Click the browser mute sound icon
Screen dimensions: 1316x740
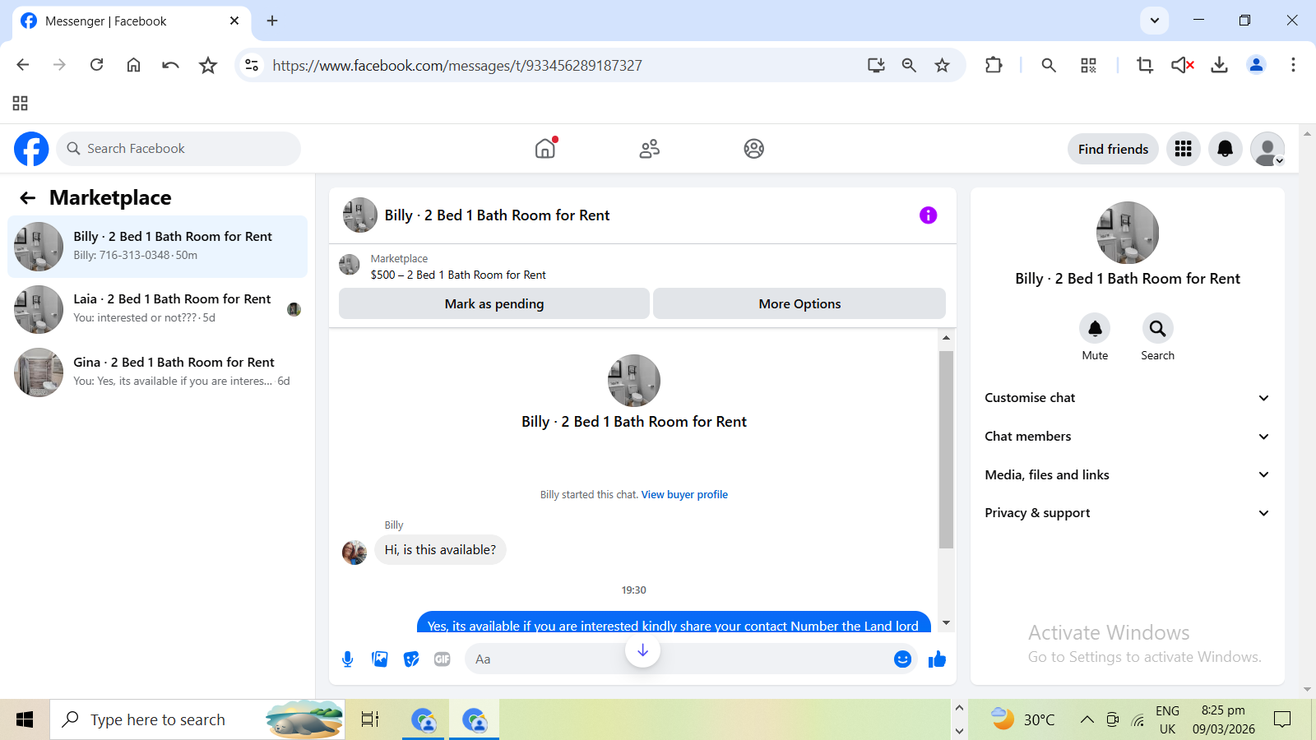(x=1183, y=65)
